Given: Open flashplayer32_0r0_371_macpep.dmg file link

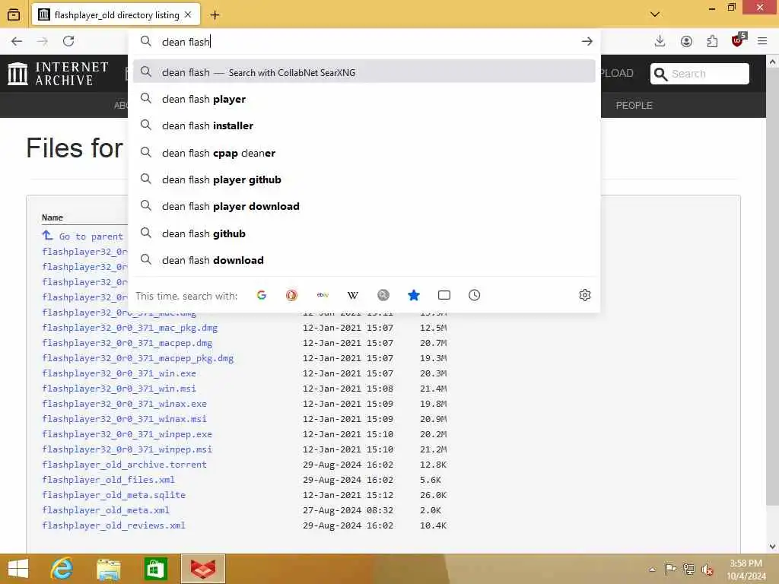Looking at the screenshot, I should click(x=127, y=343).
